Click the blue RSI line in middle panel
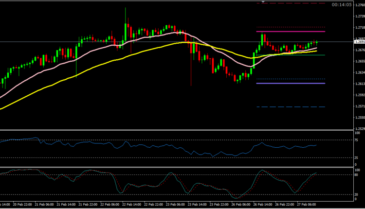 coord(146,146)
